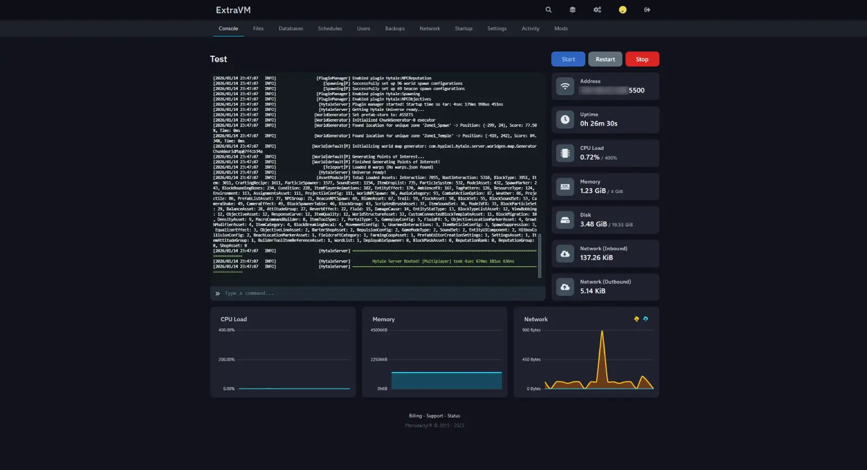Click the yellow inbound cloud icon in Network graph
867x470 pixels.
click(636, 319)
